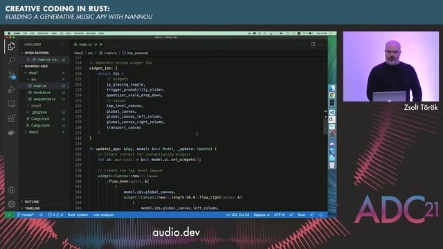Open Finder from the Dock
Viewport: 443px width, 249px height.
coord(332,88)
